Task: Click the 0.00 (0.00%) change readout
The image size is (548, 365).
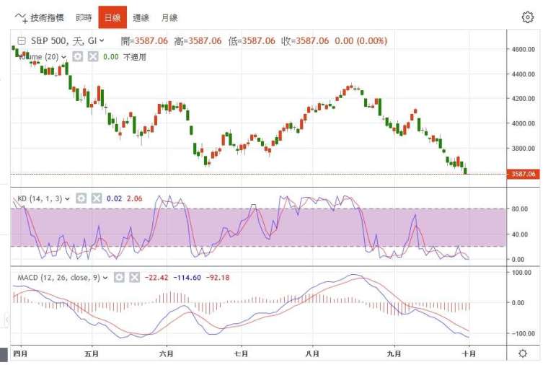Action: 361,41
